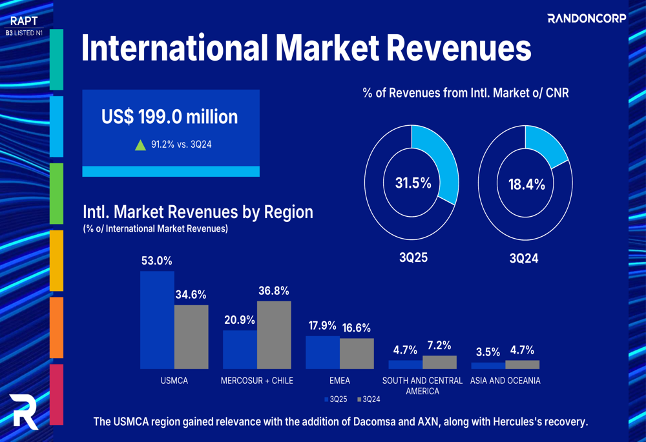Image resolution: width=646 pixels, height=442 pixels.
Task: Click the blue 3Q25 legend marker
Action: point(326,400)
